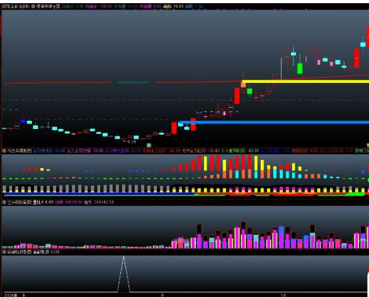This screenshot has width=369, height=297.
Task: Click the round icon beside the main chart title
Action: click(x=33, y=6)
